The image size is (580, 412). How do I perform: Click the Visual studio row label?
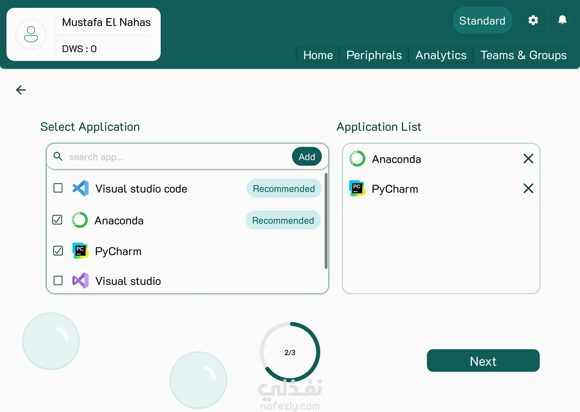click(128, 281)
